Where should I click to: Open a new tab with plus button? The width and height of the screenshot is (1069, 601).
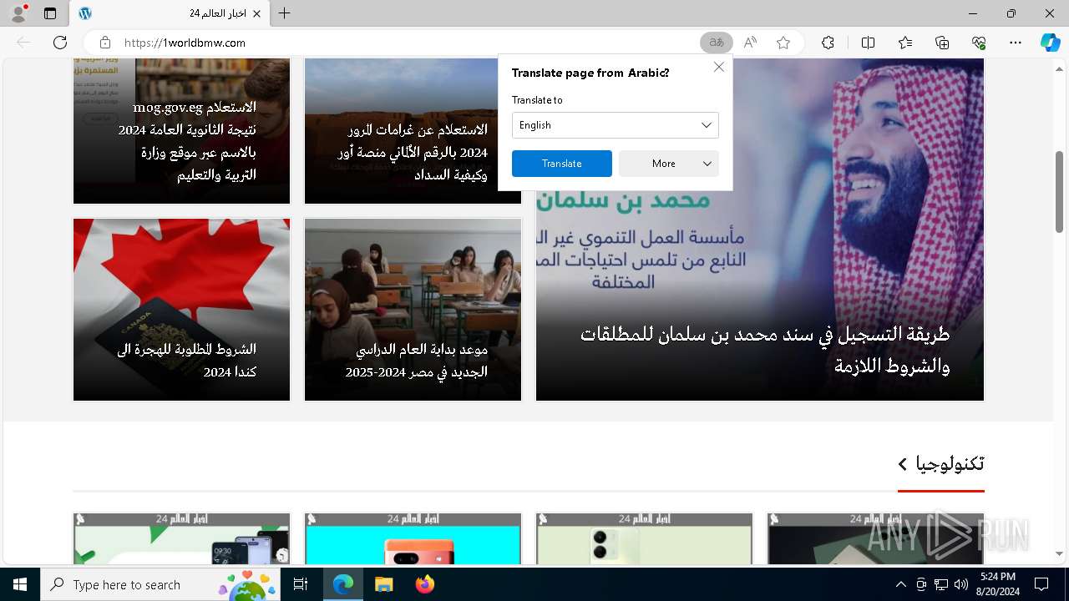[x=285, y=13]
